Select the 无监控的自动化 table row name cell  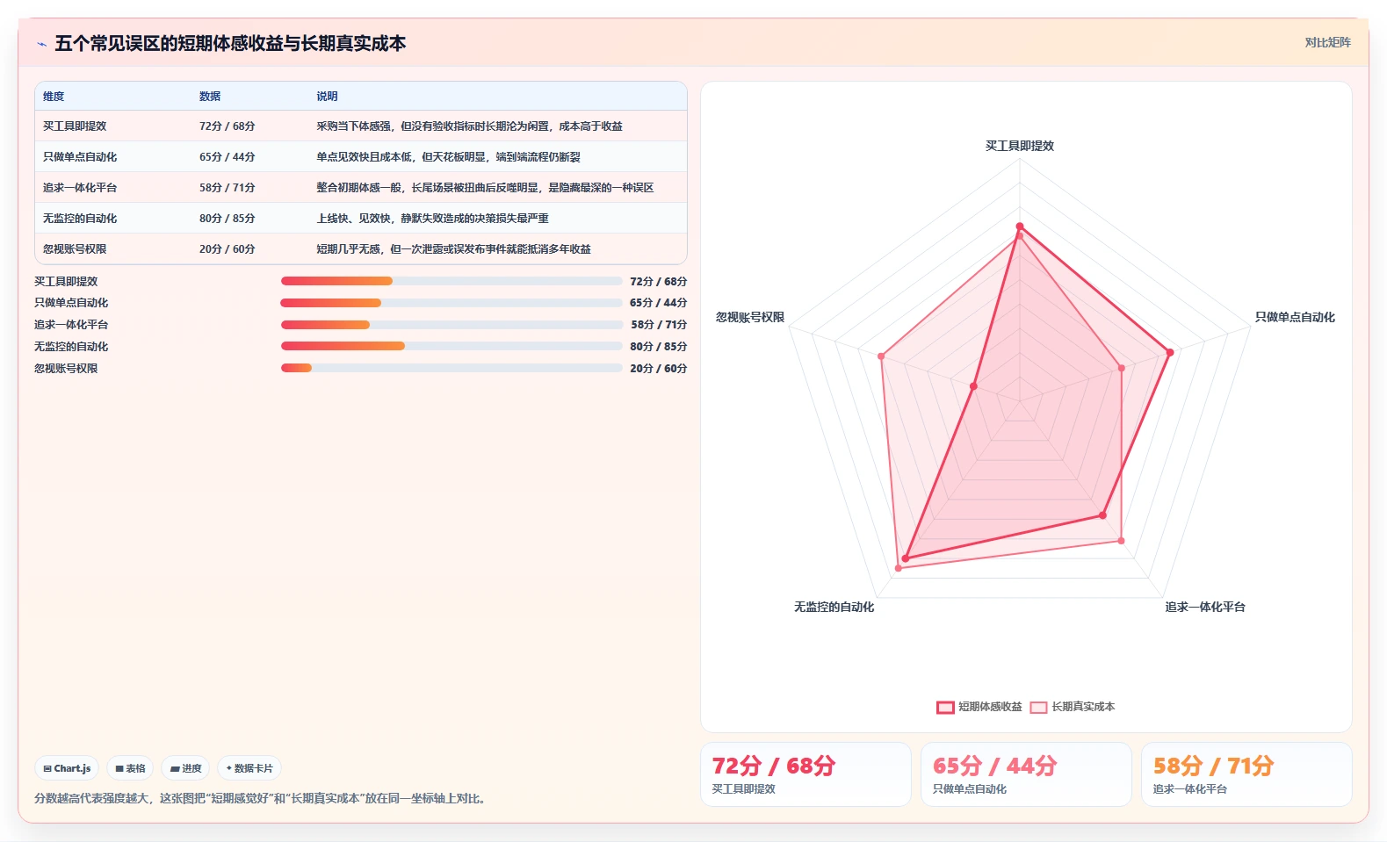pyautogui.click(x=80, y=219)
